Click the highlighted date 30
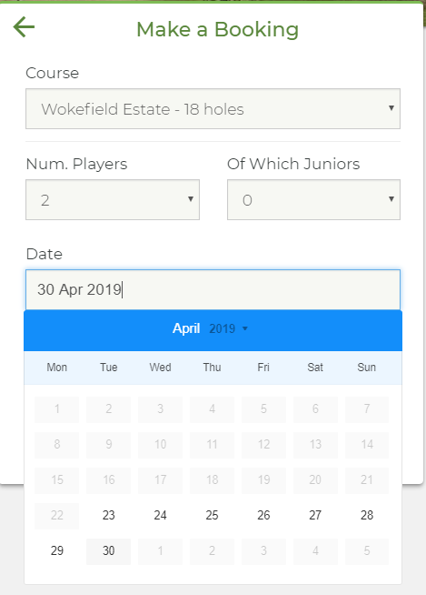 (108, 550)
